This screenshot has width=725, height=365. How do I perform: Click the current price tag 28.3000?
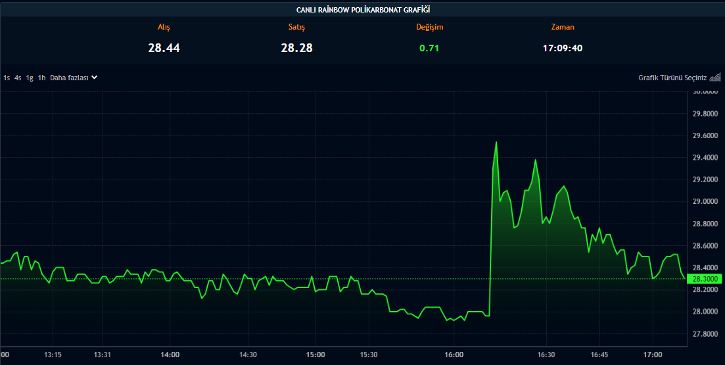pos(705,279)
